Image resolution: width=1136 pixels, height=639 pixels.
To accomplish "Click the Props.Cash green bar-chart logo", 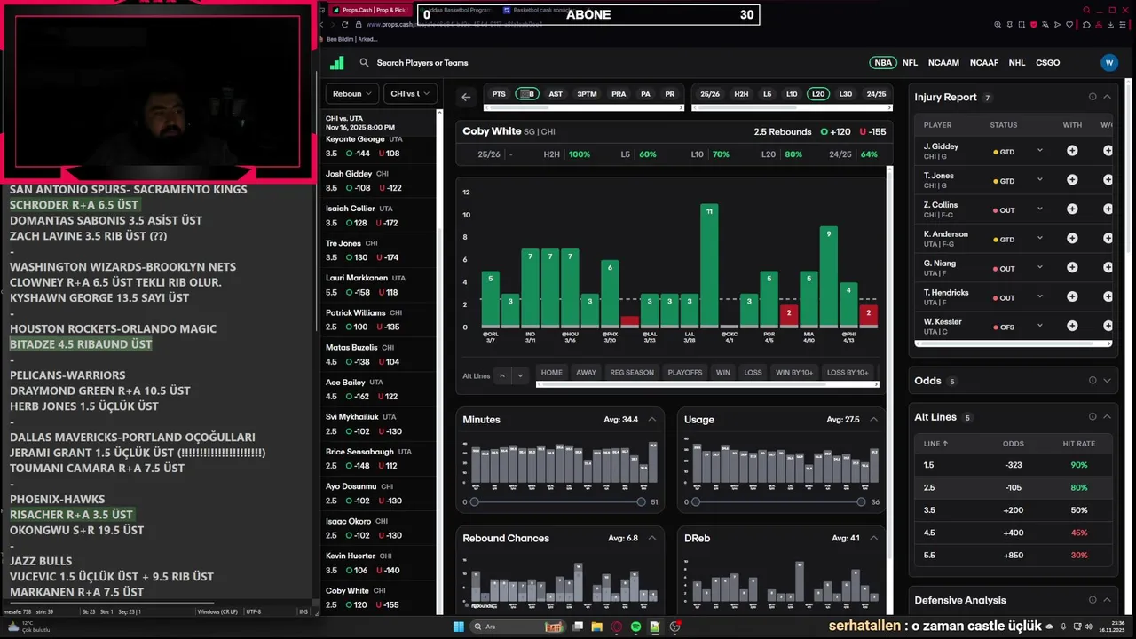I will [x=337, y=63].
